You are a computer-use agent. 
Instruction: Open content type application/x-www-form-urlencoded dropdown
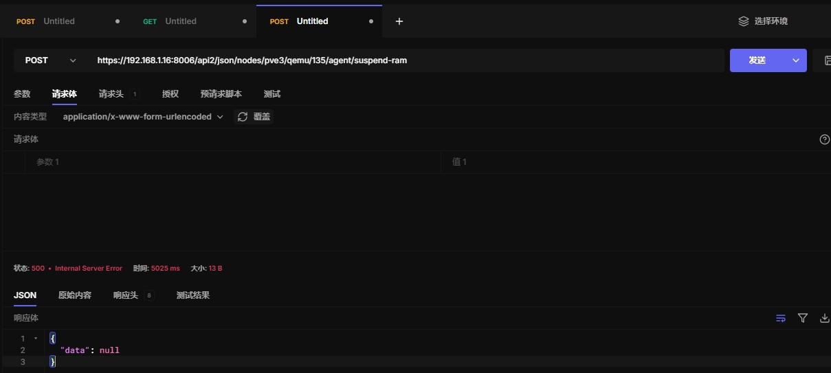click(143, 117)
